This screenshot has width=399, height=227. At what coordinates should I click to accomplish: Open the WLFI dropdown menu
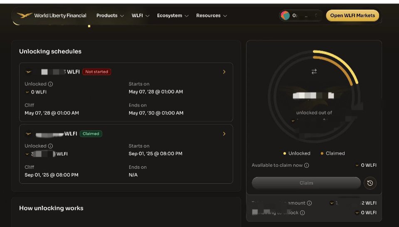[x=140, y=15]
